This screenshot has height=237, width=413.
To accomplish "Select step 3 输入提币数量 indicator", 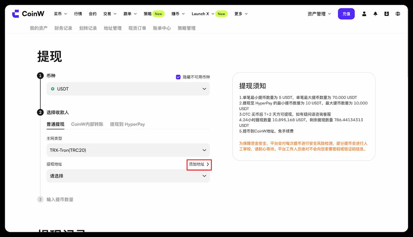I will (40, 199).
